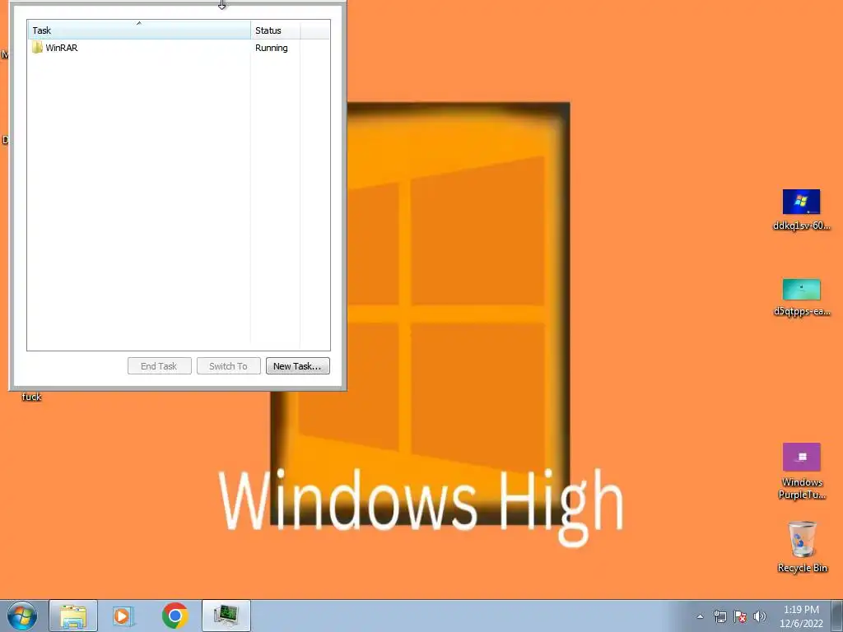Click the Switch To button

229,366
